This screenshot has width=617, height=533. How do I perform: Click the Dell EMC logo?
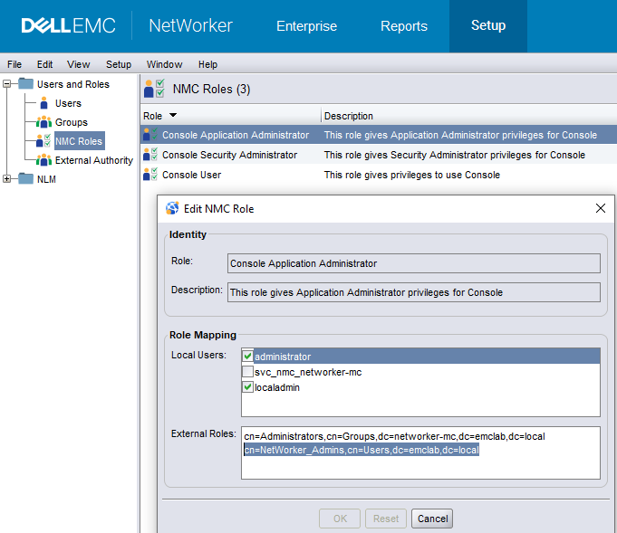(69, 25)
